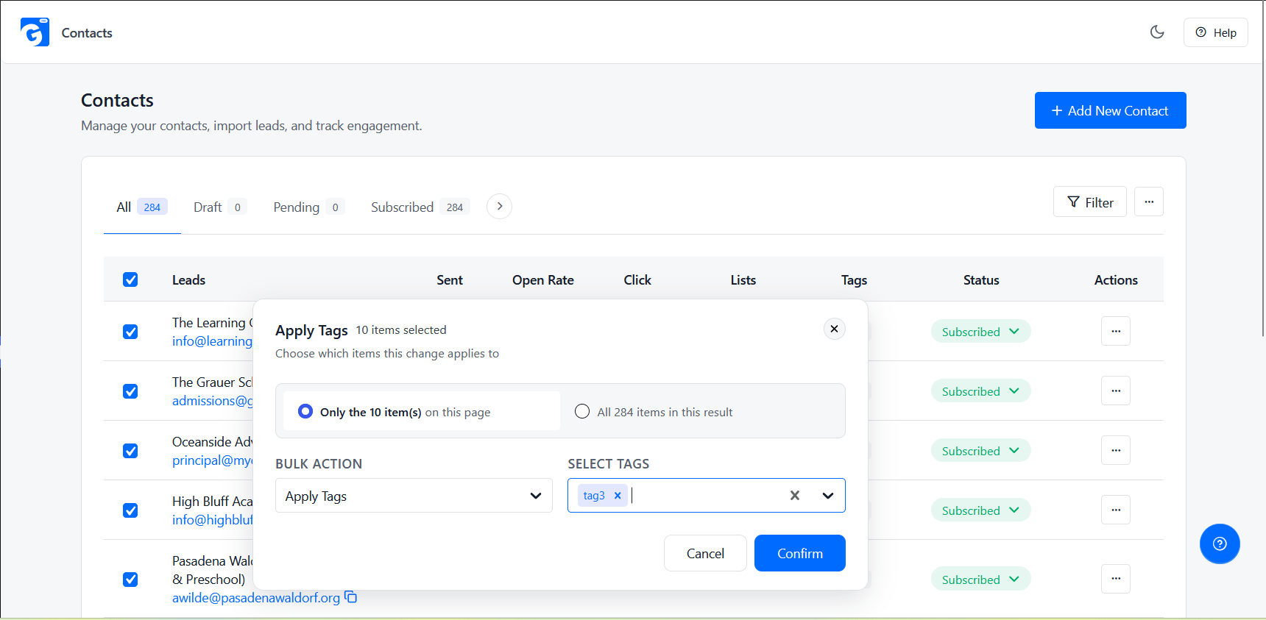The image size is (1266, 620).
Task: Open Subscribed status dropdown for Oceanside row
Action: 981,451
